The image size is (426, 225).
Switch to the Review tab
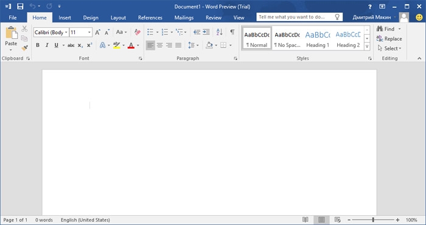click(x=214, y=18)
